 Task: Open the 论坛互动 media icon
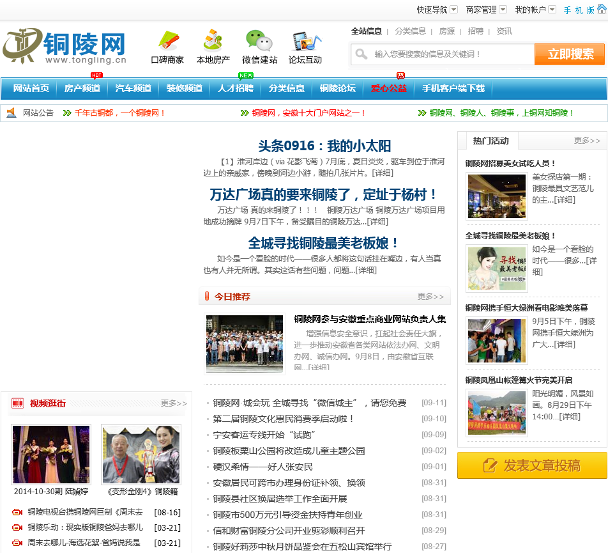click(x=307, y=41)
